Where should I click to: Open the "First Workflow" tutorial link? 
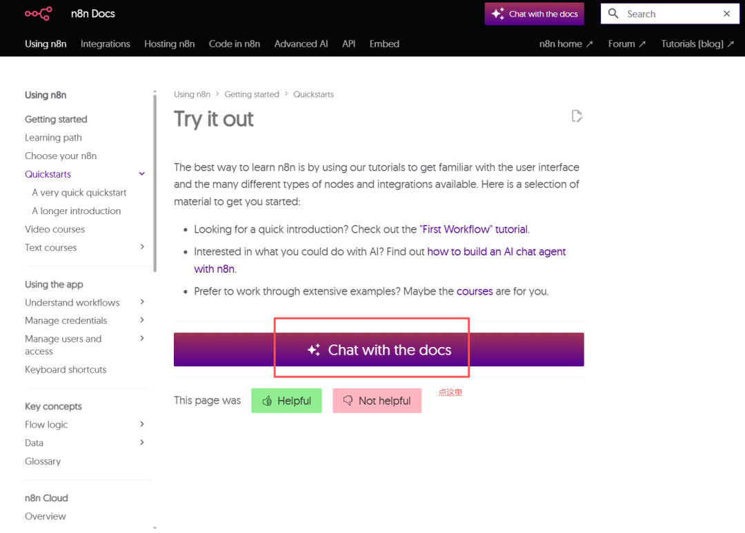tap(474, 229)
